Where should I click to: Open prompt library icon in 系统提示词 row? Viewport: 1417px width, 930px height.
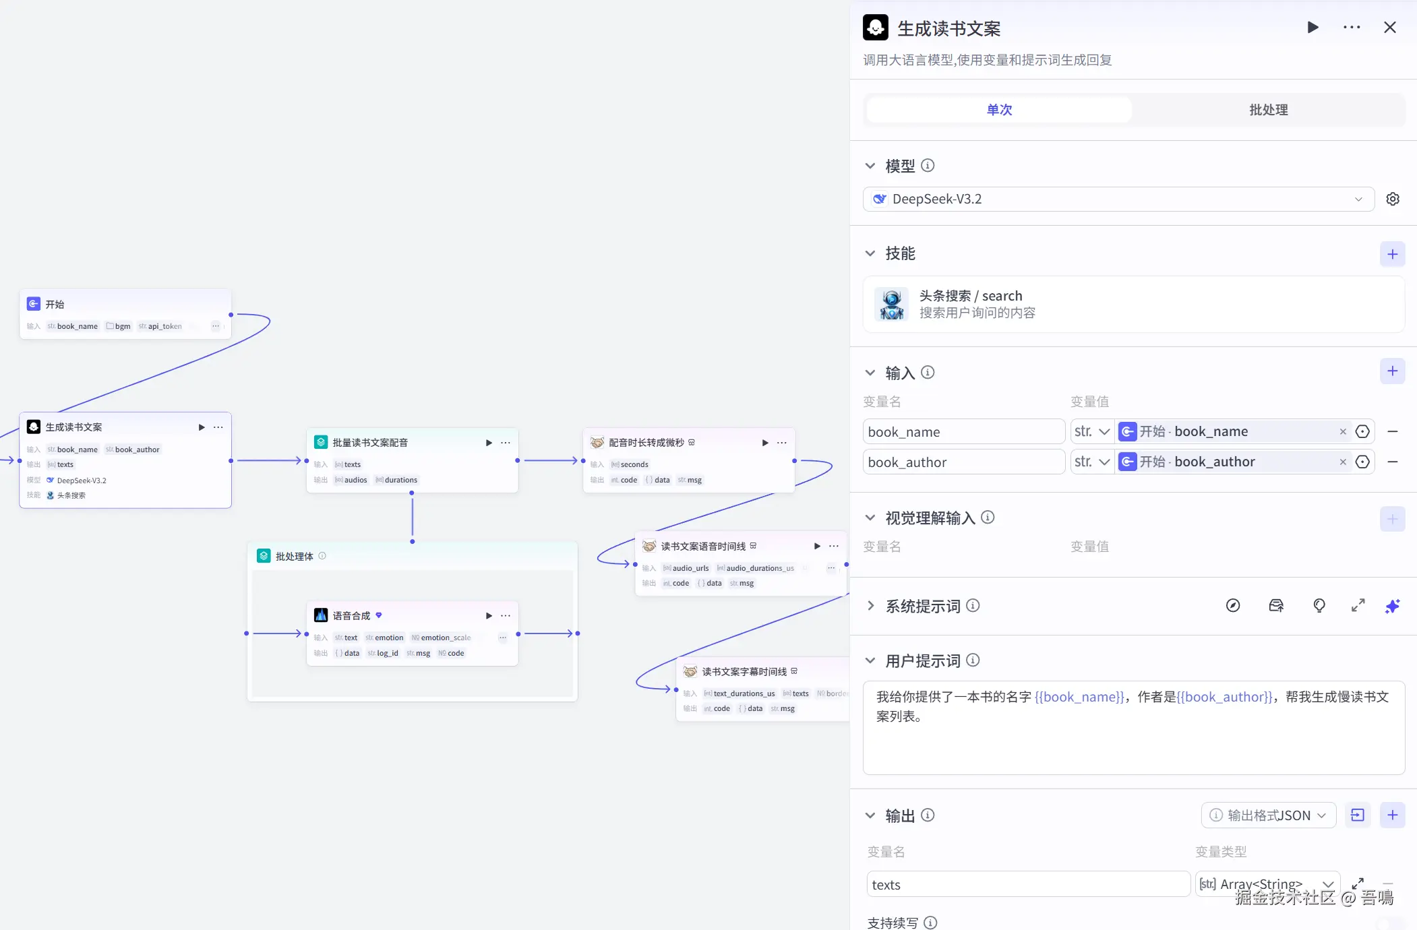(1275, 606)
